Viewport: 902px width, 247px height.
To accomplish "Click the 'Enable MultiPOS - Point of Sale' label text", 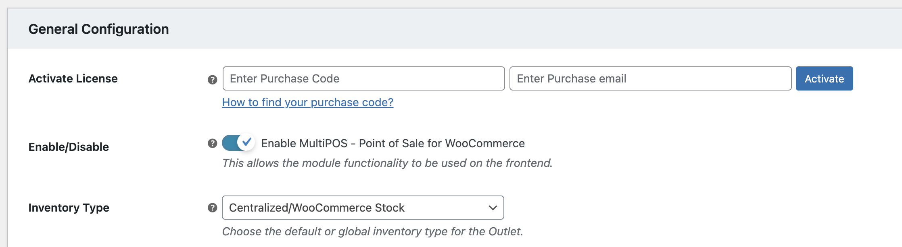I will [393, 143].
